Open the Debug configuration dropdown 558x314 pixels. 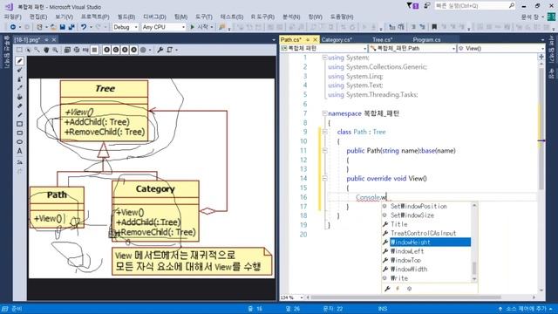click(x=126, y=27)
